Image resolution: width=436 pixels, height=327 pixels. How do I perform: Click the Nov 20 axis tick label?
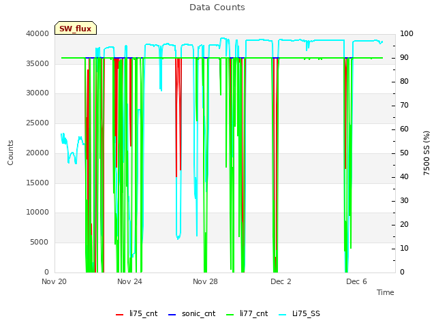click(x=54, y=281)
